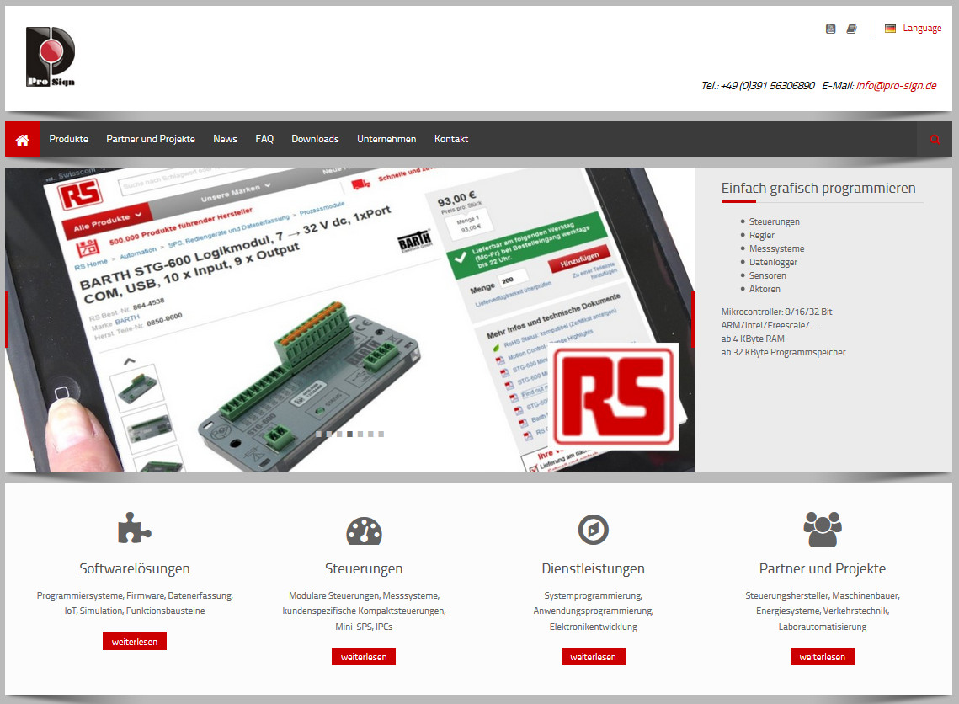Select the second slideshow dot

click(x=329, y=435)
